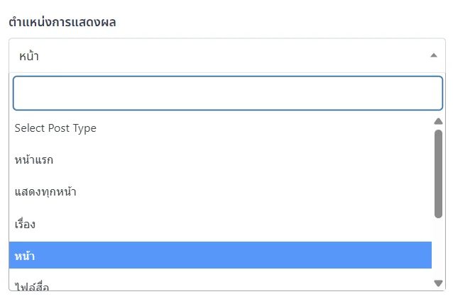Image resolution: width=453 pixels, height=299 pixels.
Task: Place cursor in the option filter textbox
Action: tap(227, 93)
